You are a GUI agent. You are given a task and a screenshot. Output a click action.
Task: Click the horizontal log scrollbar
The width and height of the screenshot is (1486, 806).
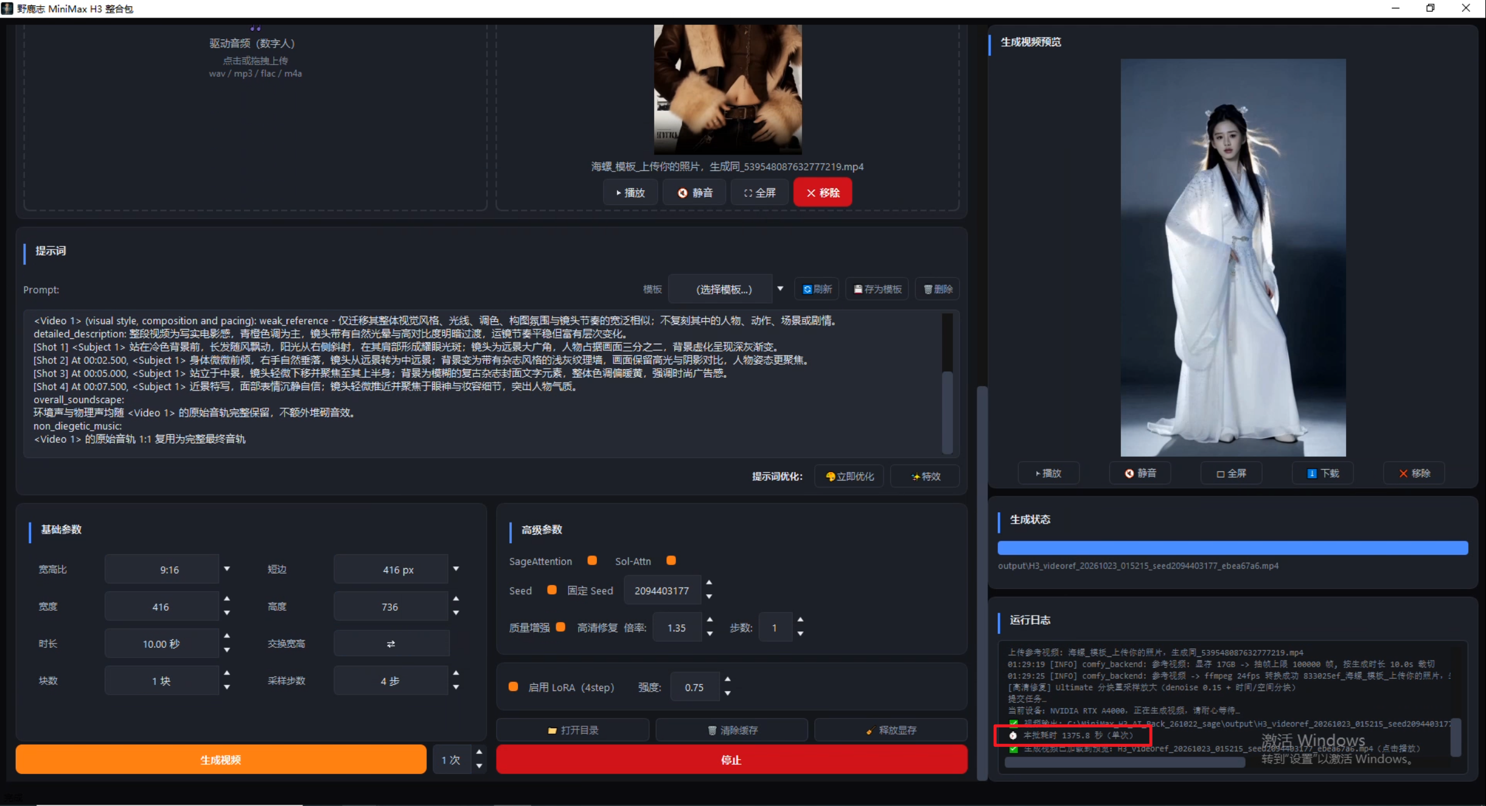tap(1125, 762)
